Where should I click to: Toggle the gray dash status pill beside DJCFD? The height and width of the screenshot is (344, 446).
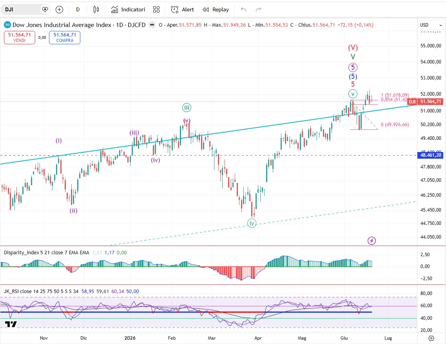tap(152, 25)
